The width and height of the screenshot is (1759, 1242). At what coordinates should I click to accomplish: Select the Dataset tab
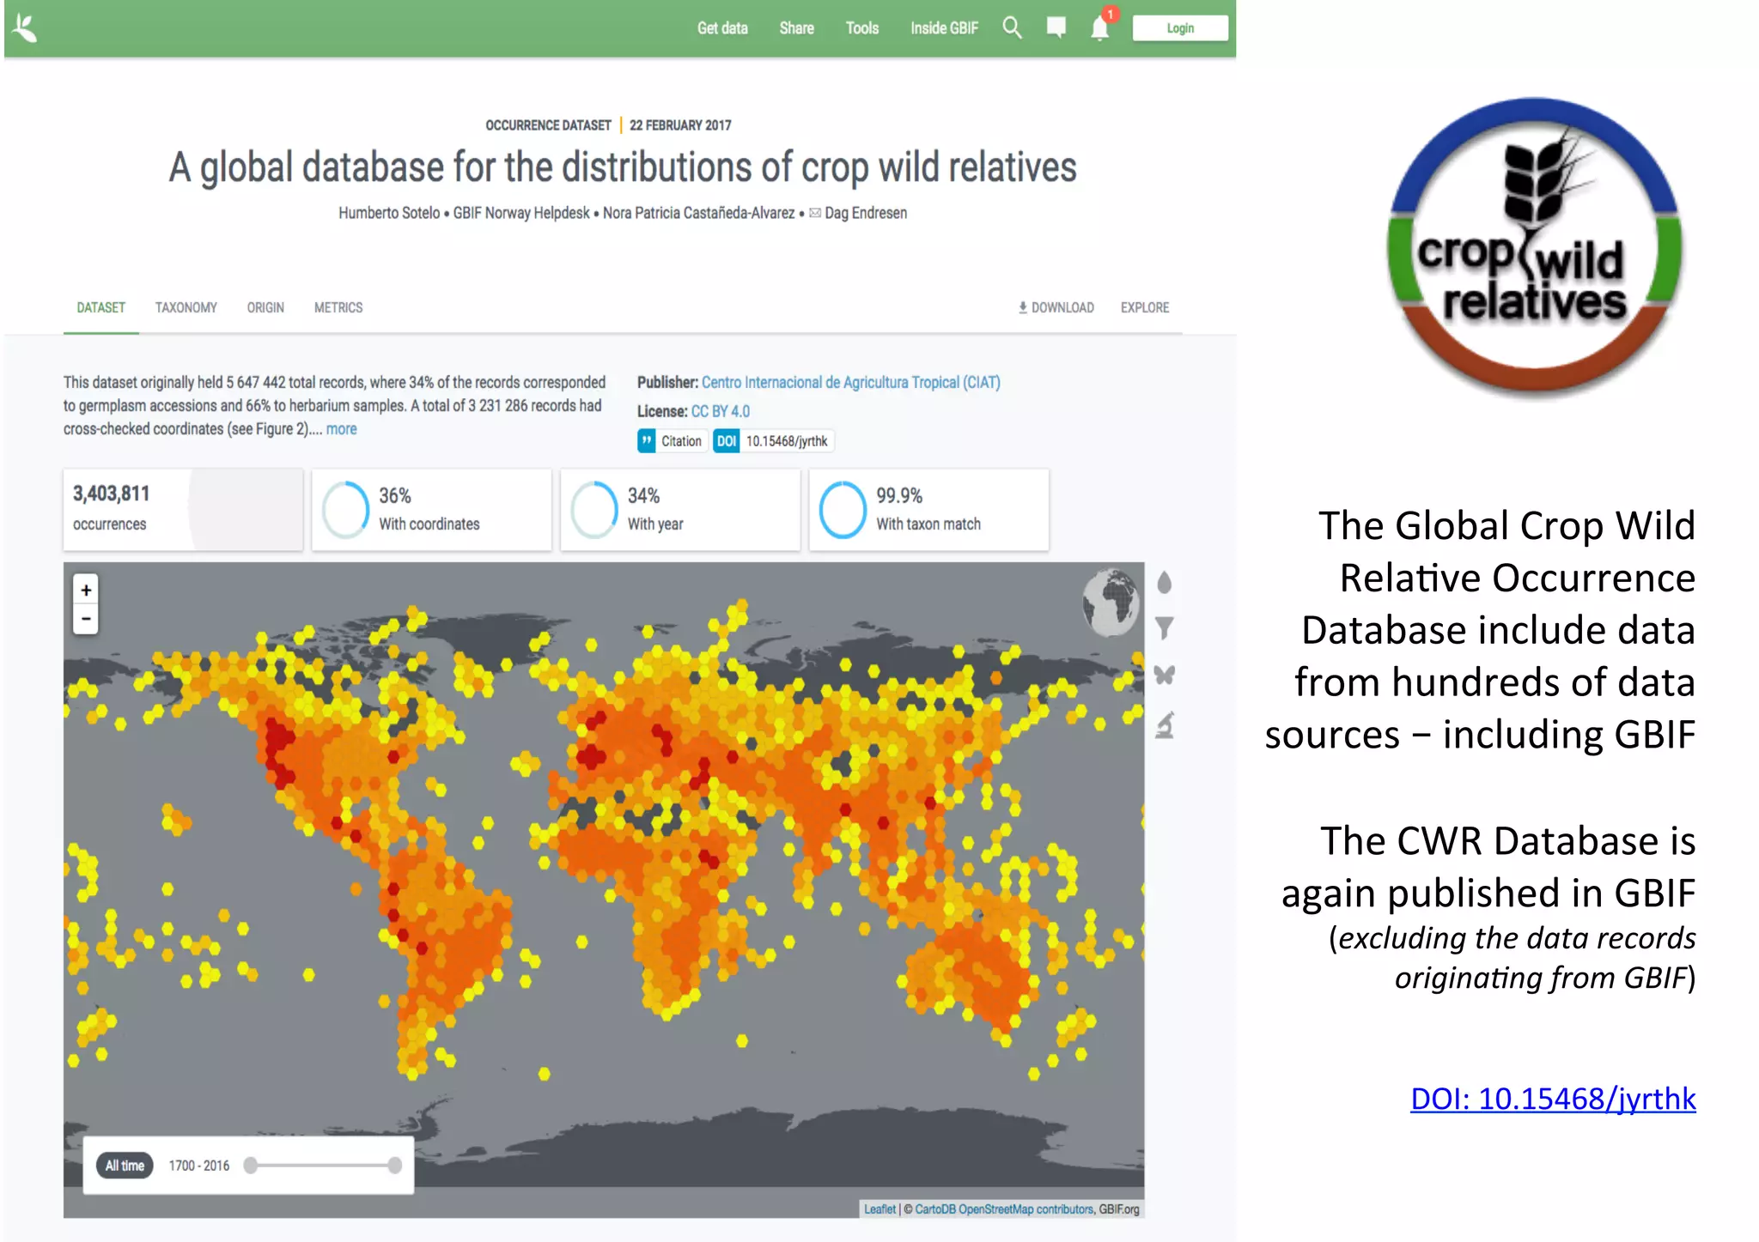[100, 307]
